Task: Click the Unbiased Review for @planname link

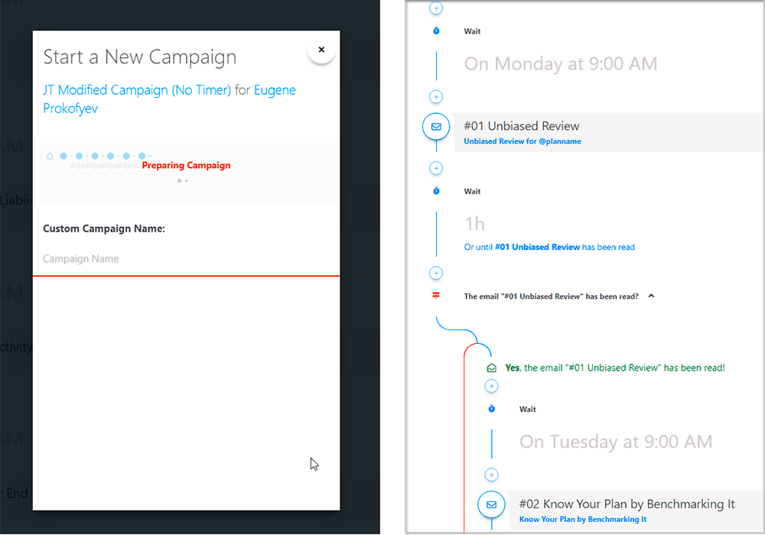Action: (x=522, y=141)
